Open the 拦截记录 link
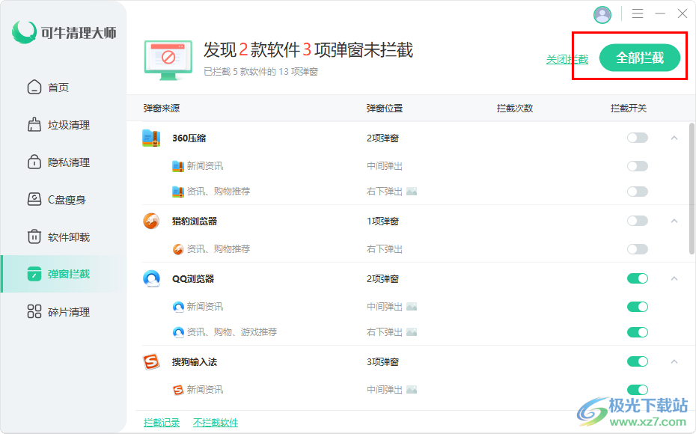The height and width of the screenshot is (434, 696). (x=162, y=423)
